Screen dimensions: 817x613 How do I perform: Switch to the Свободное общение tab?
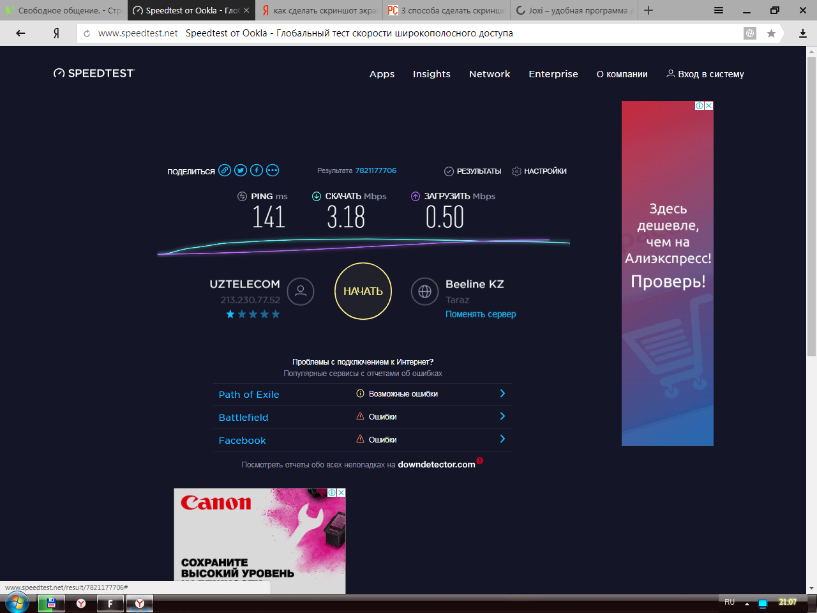click(64, 10)
